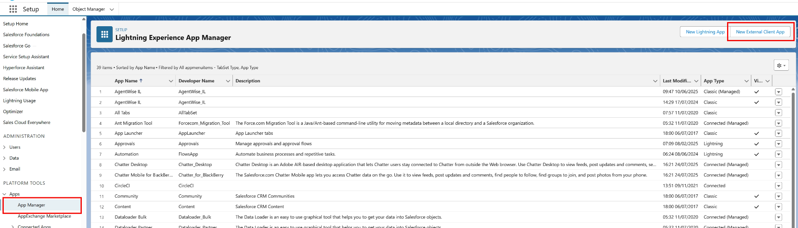This screenshot has width=798, height=228.
Task: Expand the Data section in sidebar
Action: (x=5, y=158)
